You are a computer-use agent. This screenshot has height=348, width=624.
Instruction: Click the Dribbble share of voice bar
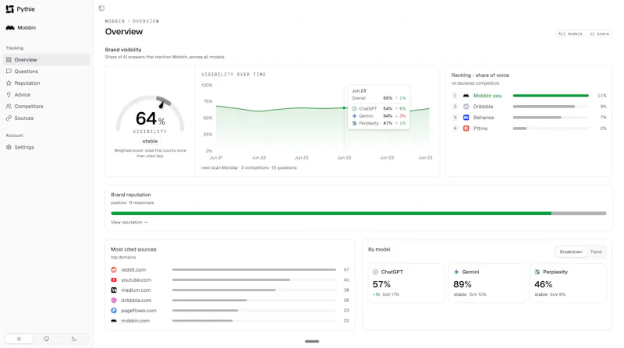(x=551, y=107)
